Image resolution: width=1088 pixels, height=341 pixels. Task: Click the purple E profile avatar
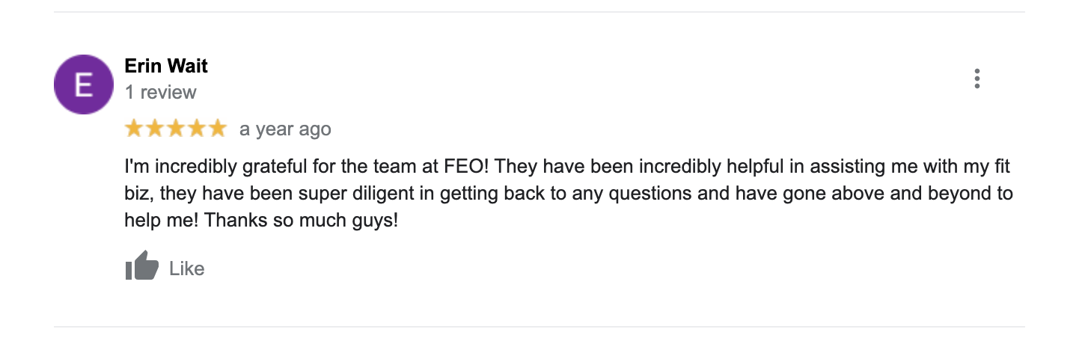pos(84,85)
